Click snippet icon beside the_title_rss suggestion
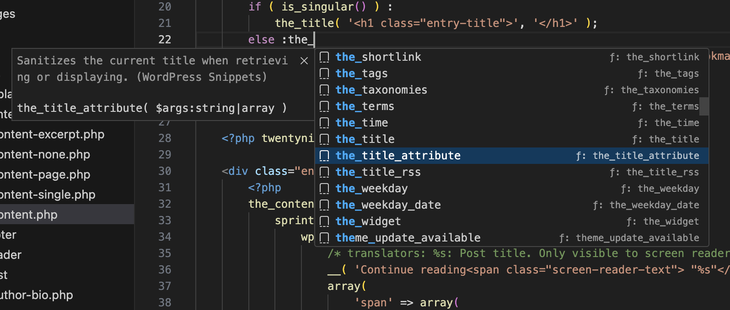Viewport: 730px width, 310px height. coord(324,172)
